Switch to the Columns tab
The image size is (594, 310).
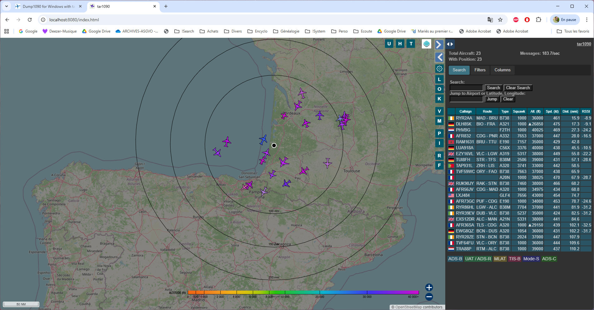502,70
